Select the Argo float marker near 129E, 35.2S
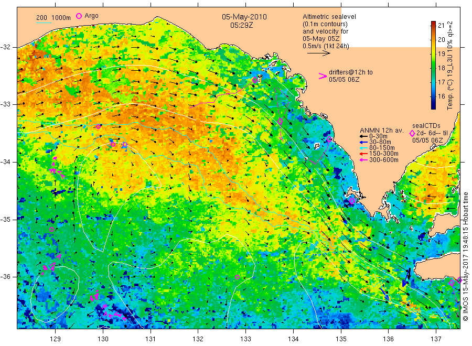The width and height of the screenshot is (472, 346). click(x=51, y=230)
